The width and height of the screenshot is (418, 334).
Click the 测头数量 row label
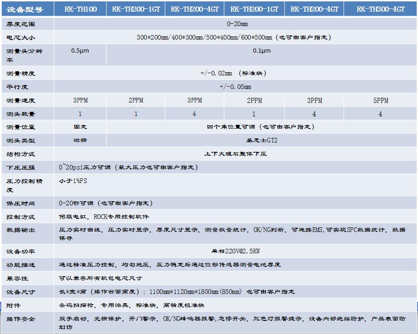click(27, 113)
